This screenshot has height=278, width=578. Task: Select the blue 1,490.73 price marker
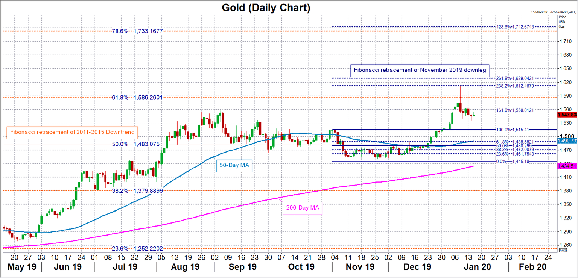tap(567, 141)
